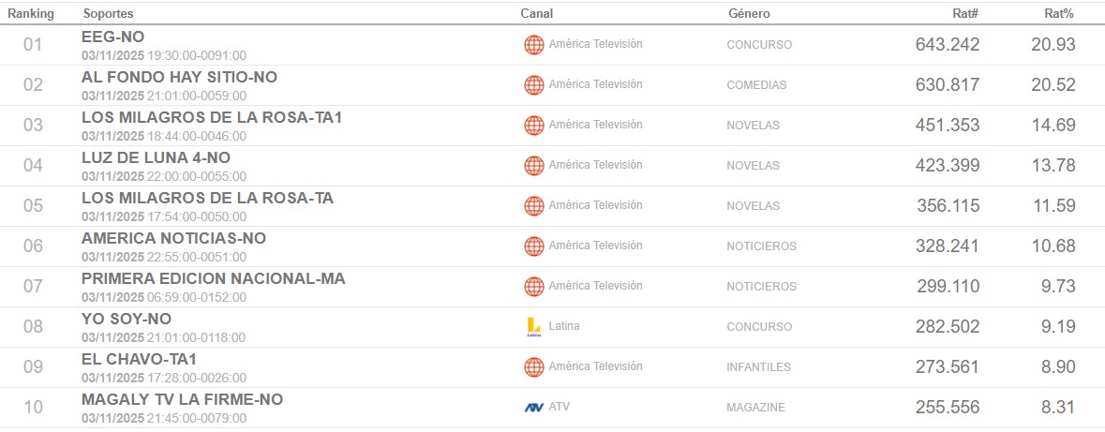Image resolution: width=1105 pixels, height=432 pixels.
Task: Sort by the Género column header
Action: click(x=749, y=14)
